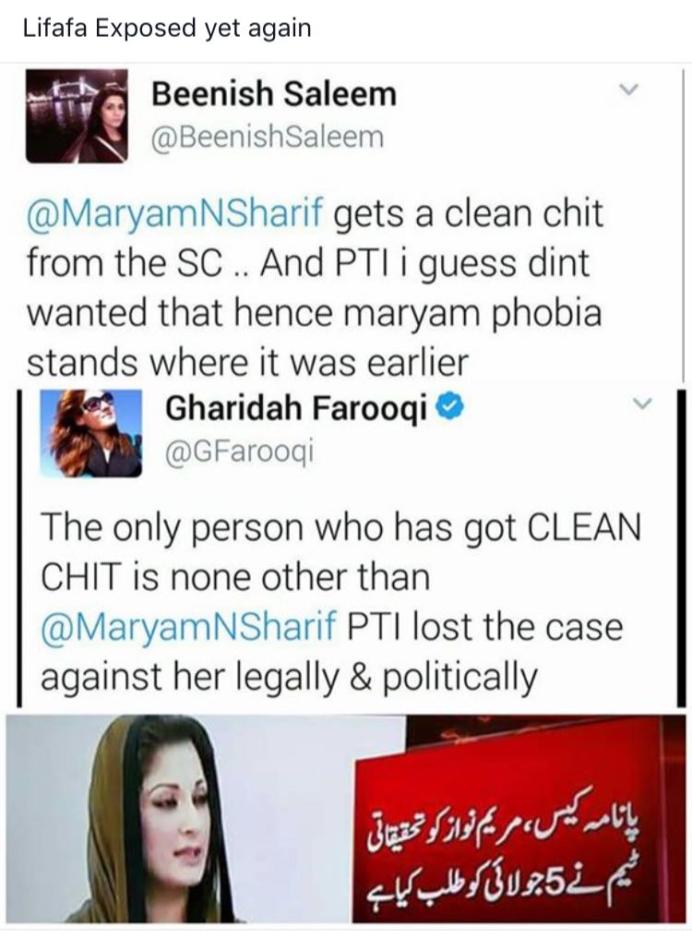Click the text 'gets a clean chit from the SC'
The width and height of the screenshot is (692, 939).
315,238
